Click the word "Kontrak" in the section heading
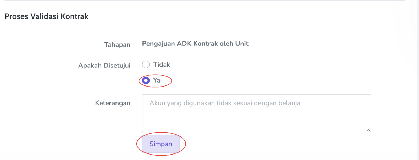419x160 pixels. point(75,16)
